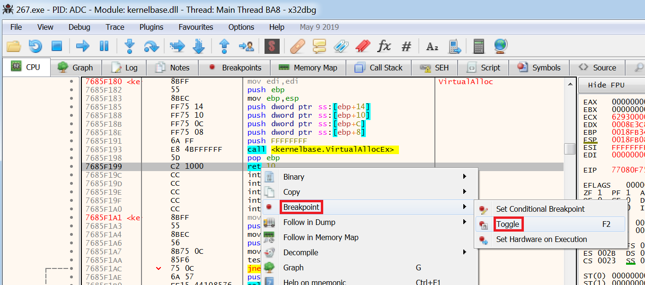Open the Scylla plugin via S icon

pyautogui.click(x=272, y=46)
